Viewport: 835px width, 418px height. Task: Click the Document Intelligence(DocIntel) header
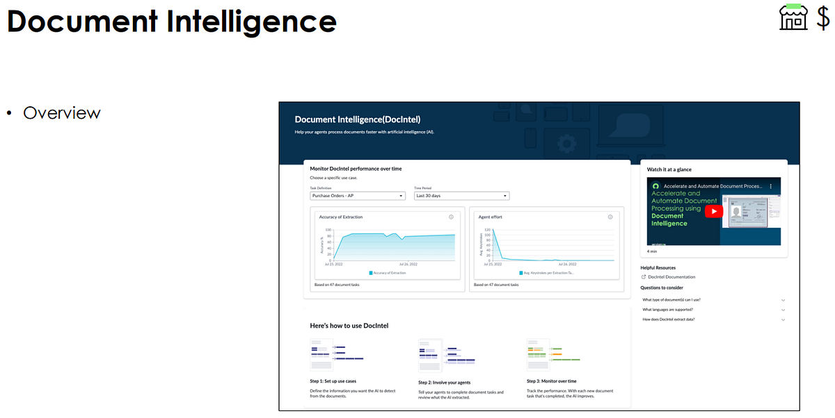[357, 119]
